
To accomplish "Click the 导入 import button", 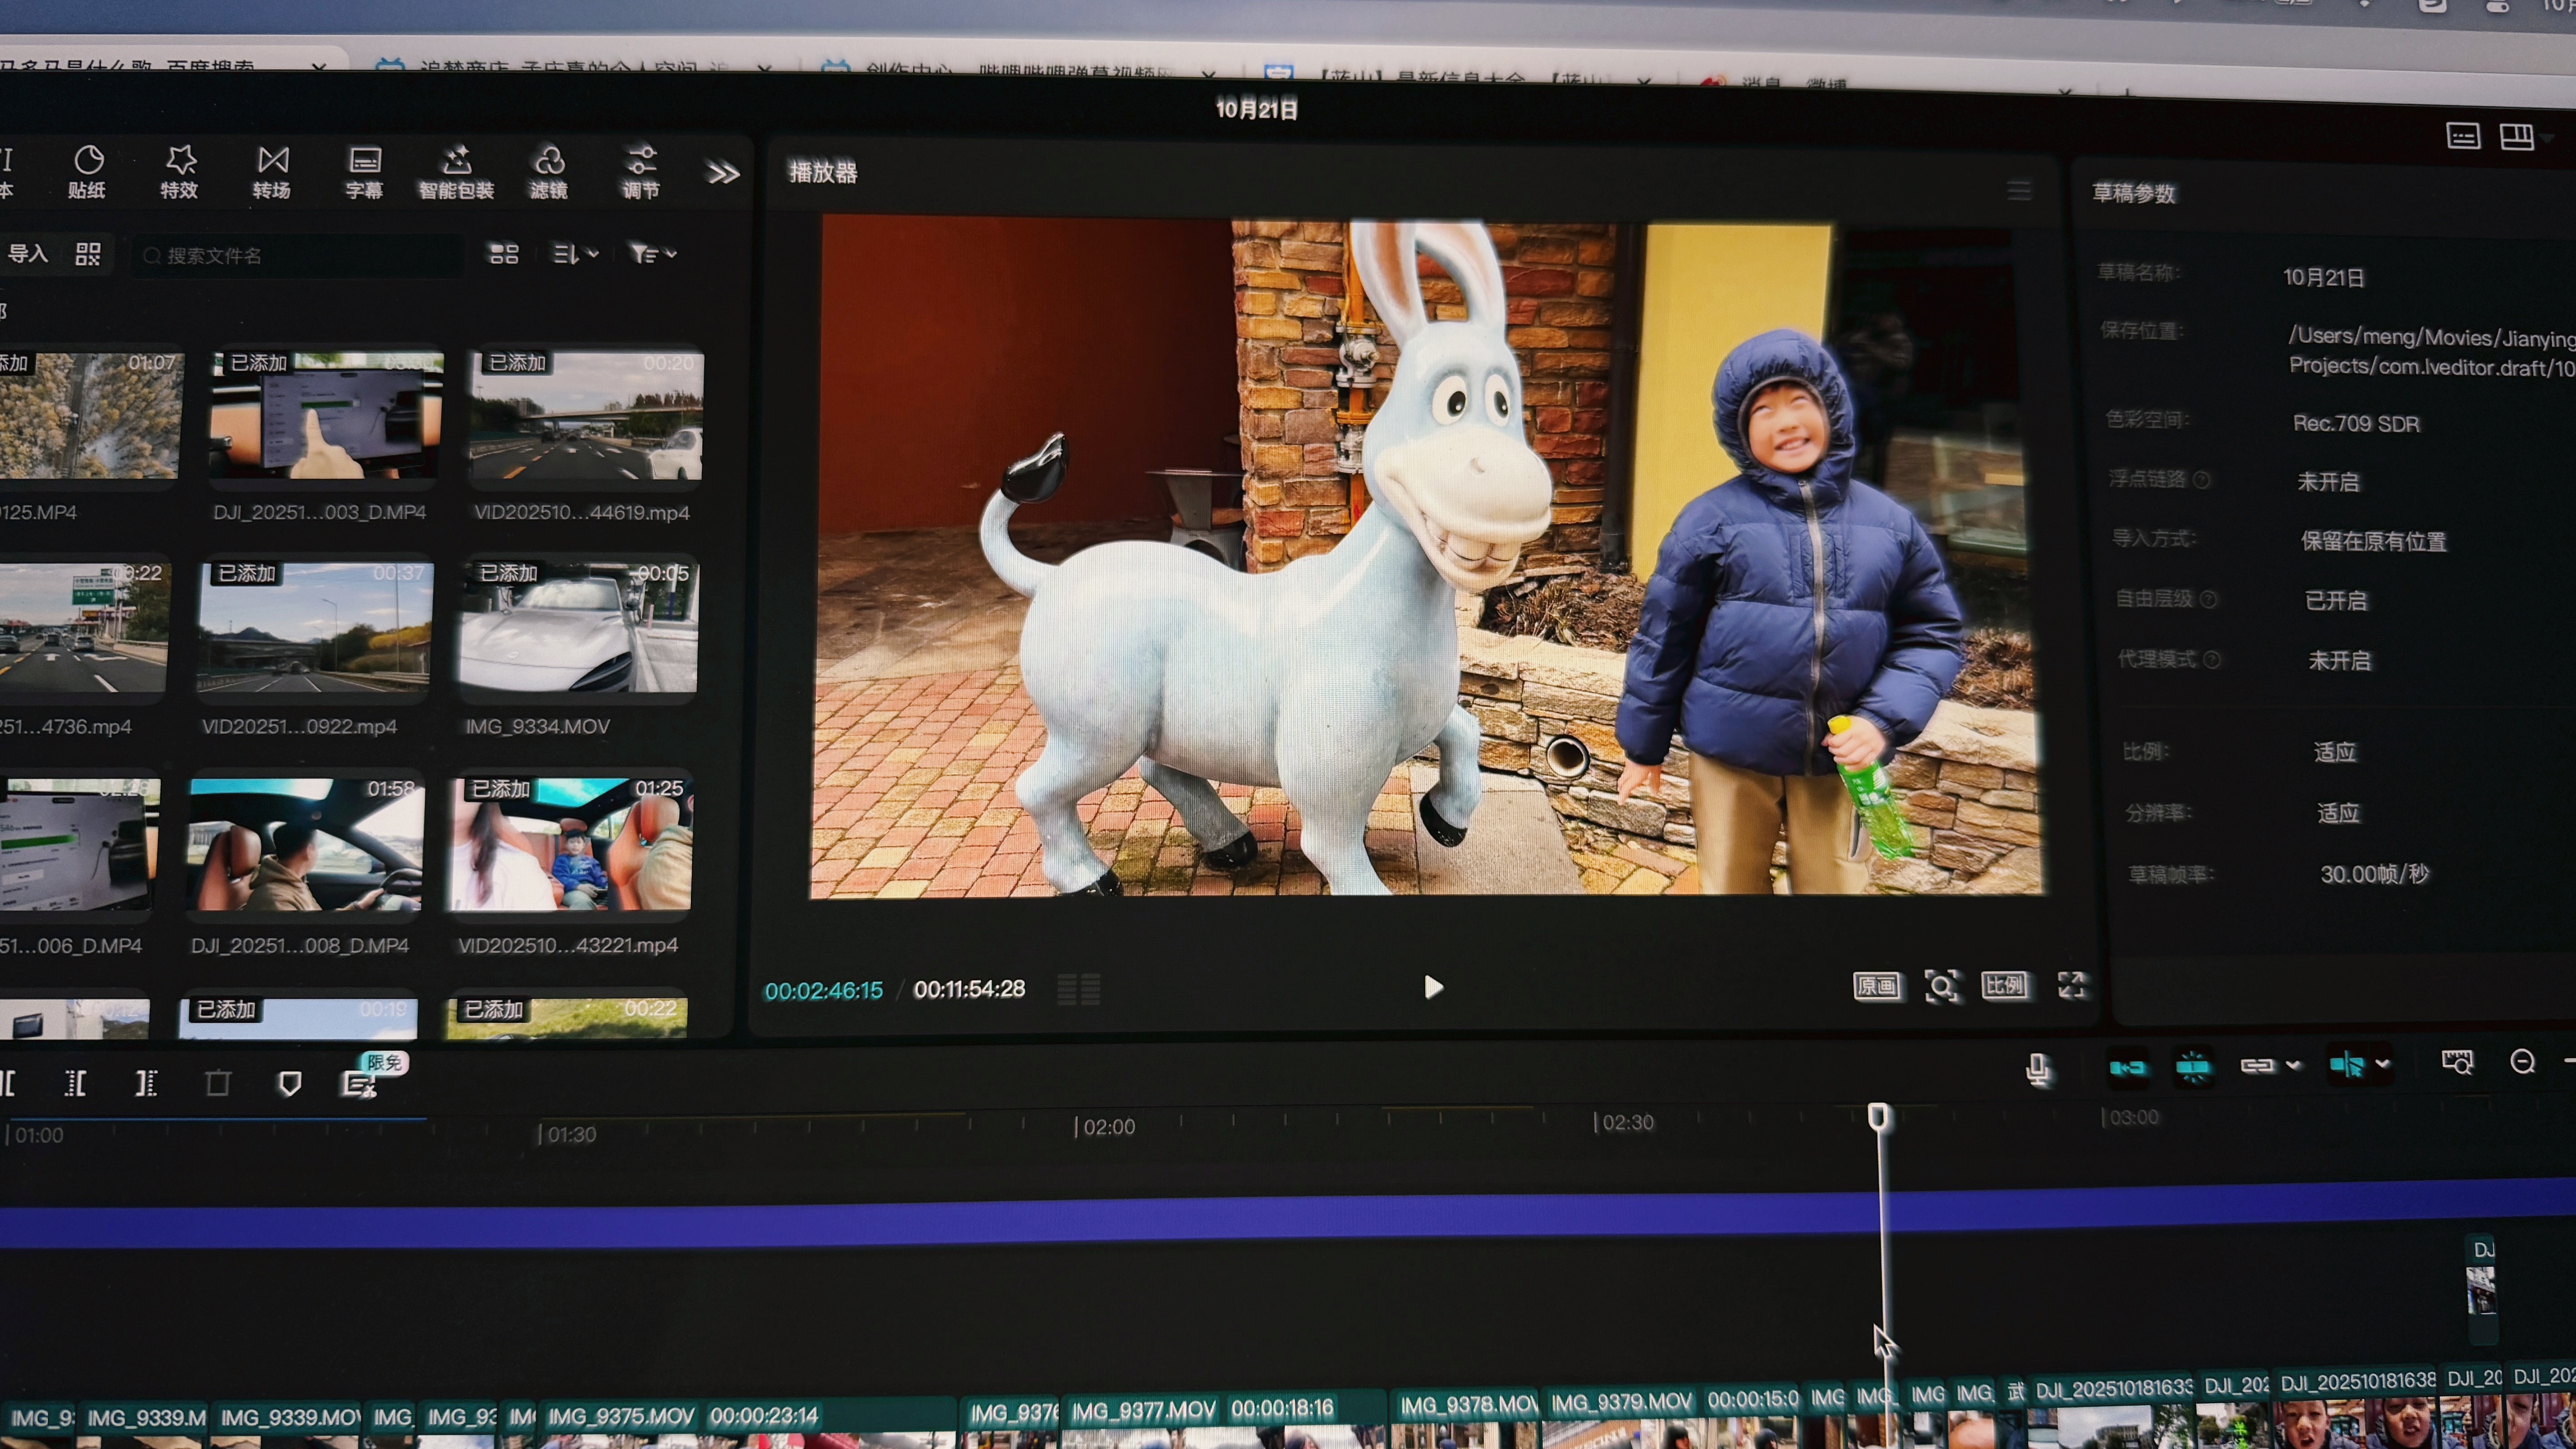I will 28,254.
